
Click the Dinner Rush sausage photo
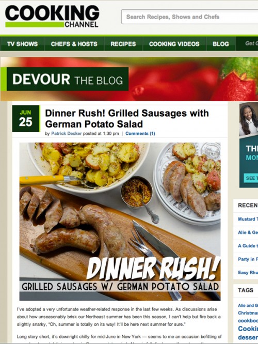pos(120,222)
